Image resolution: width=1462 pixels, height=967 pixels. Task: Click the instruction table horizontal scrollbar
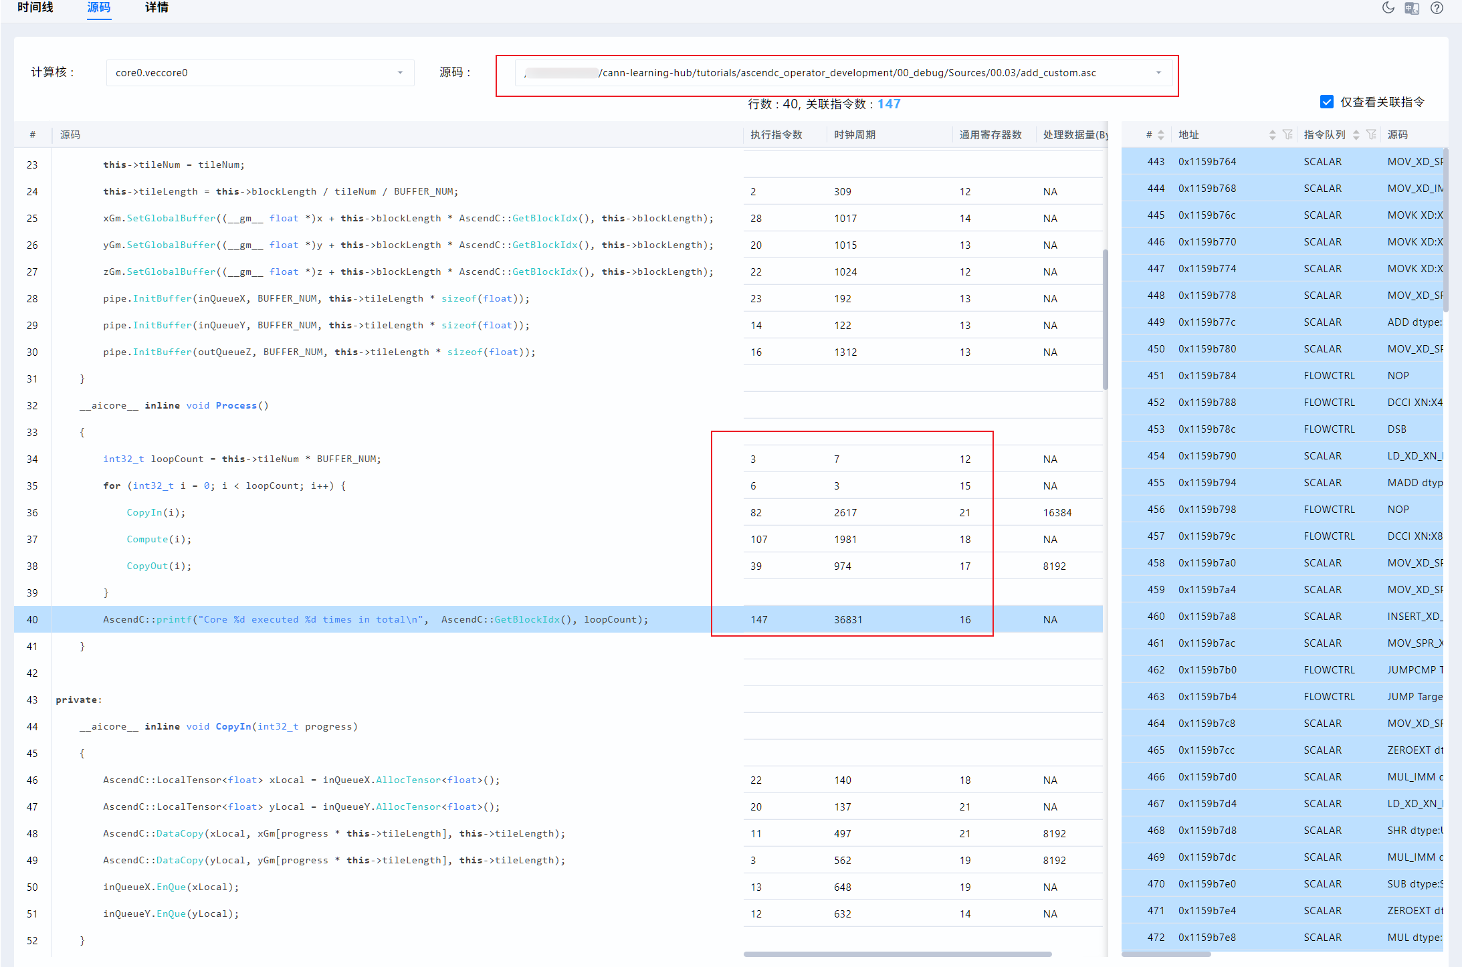(1166, 954)
